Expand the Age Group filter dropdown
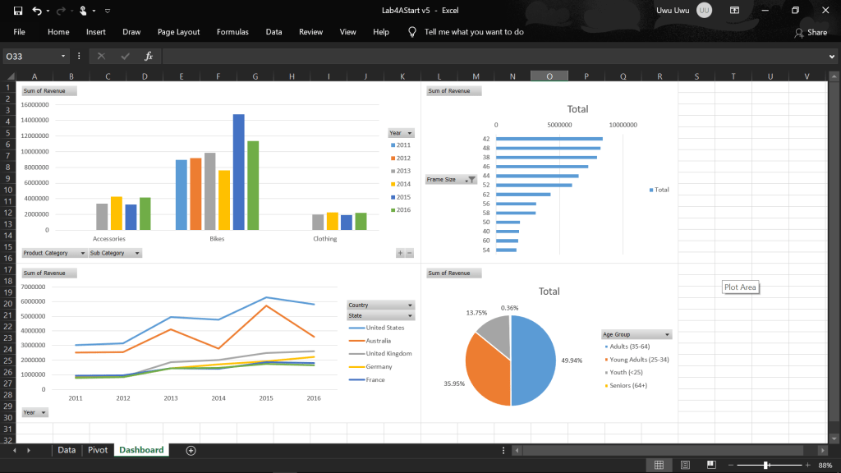The height and width of the screenshot is (473, 841). tap(667, 334)
